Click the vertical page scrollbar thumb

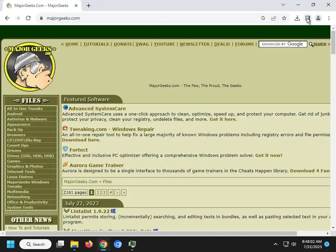click(x=333, y=42)
